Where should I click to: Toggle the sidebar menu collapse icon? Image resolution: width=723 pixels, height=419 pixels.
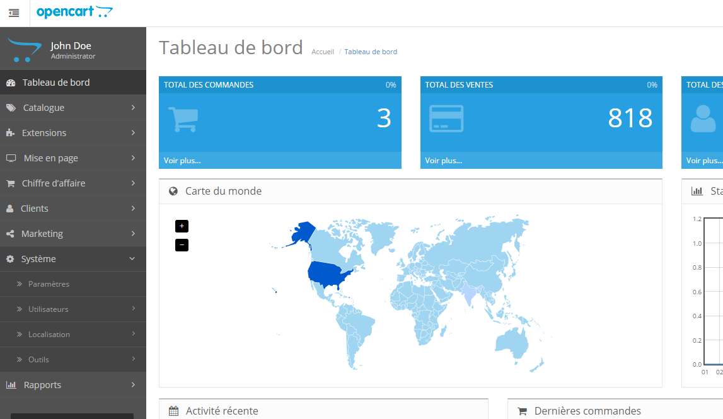[x=14, y=13]
